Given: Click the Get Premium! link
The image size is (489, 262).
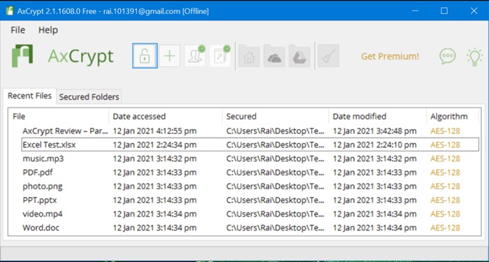Looking at the screenshot, I should coord(390,57).
